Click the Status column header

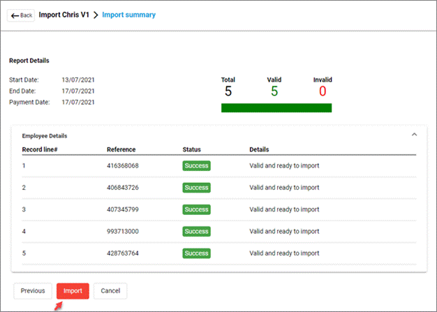coord(192,149)
